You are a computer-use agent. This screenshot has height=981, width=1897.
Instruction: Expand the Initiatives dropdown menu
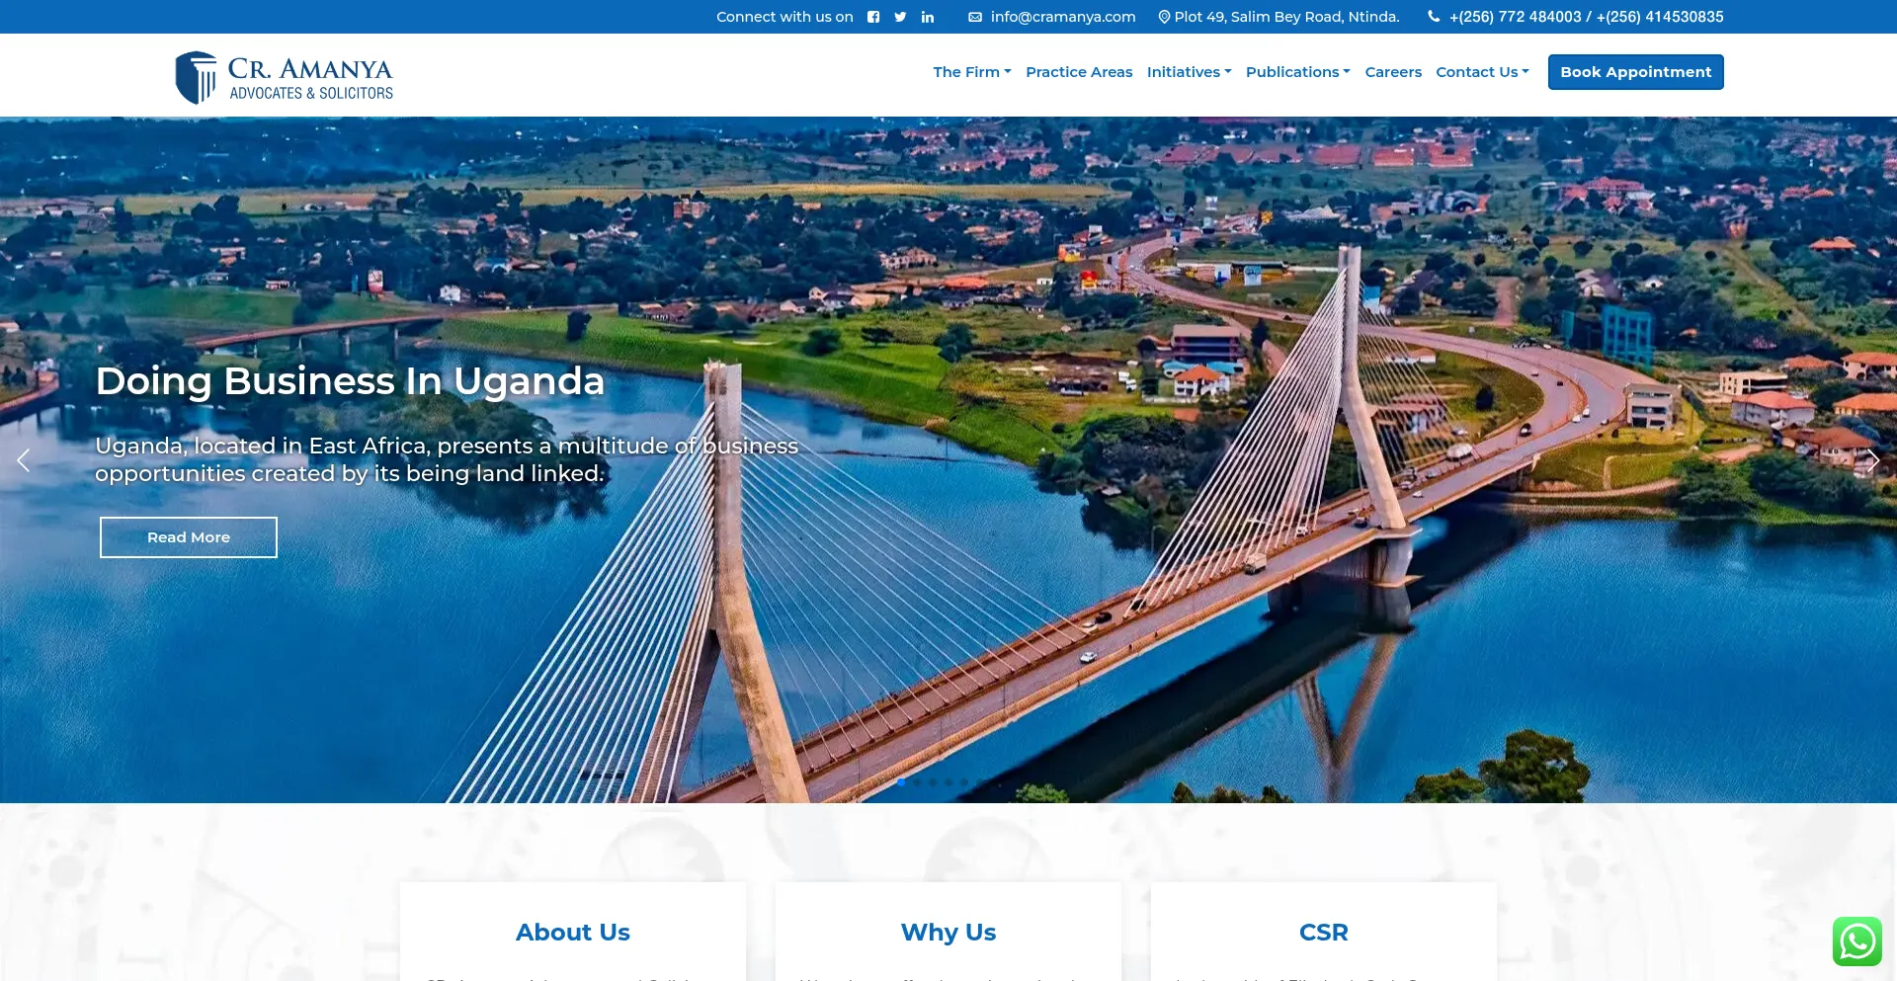(x=1189, y=72)
